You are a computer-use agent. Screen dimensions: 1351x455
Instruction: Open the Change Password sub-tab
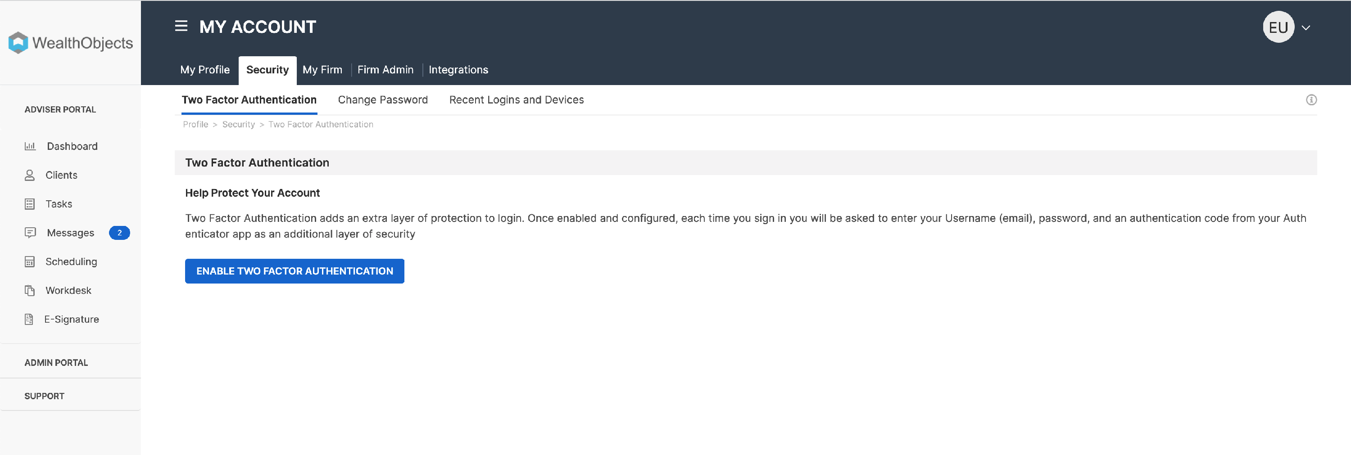383,99
